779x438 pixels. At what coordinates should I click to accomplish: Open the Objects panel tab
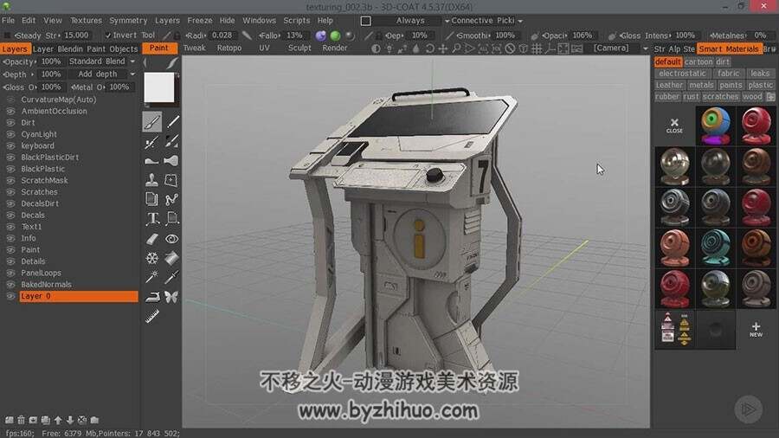123,48
